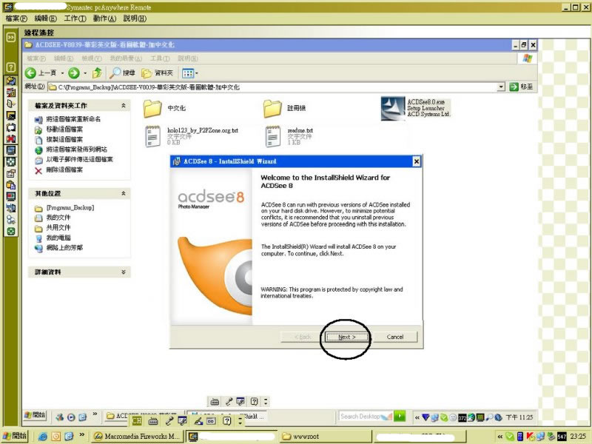Open Forward button history dropdown arrow
Screen dimensions: 592x444
pos(85,73)
